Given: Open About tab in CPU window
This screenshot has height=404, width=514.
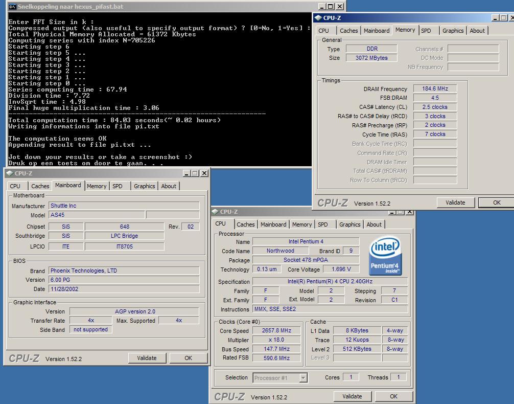Looking at the screenshot, I should (x=374, y=225).
